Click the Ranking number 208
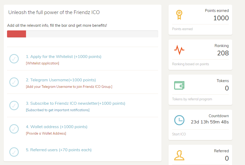Image resolution: width=245 pixels, height=165 pixels. [x=223, y=53]
